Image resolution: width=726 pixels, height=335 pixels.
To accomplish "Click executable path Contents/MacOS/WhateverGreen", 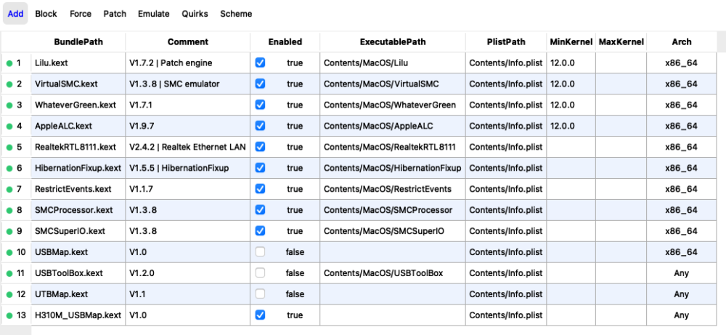I will 389,105.
